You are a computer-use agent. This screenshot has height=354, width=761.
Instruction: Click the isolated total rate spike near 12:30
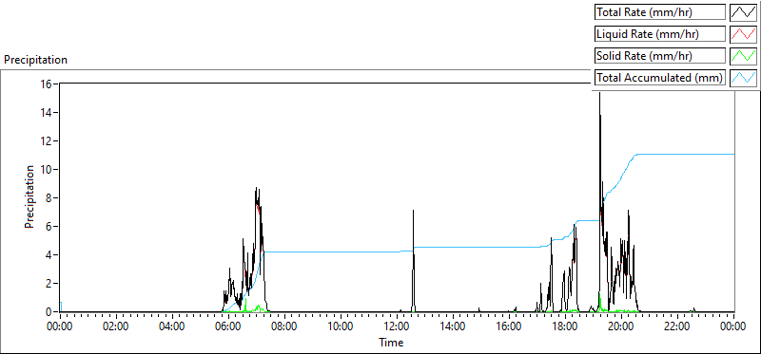413,262
